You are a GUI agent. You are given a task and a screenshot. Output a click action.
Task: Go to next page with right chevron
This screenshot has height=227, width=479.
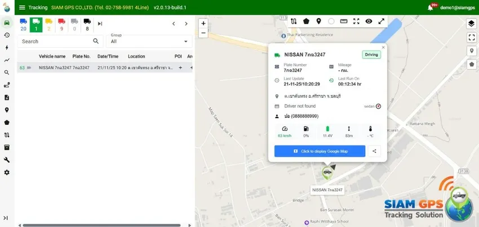(186, 24)
